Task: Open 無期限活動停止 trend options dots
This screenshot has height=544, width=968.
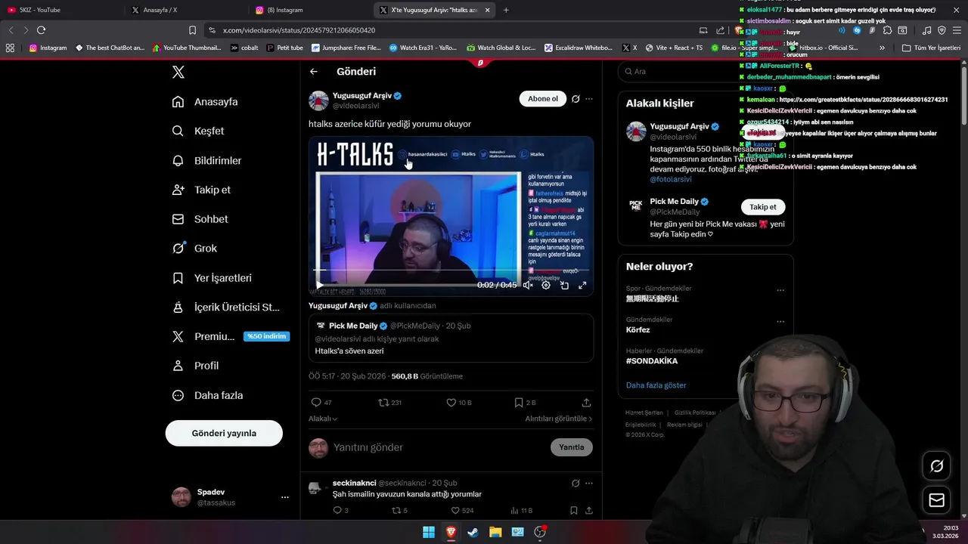Action: [780, 290]
